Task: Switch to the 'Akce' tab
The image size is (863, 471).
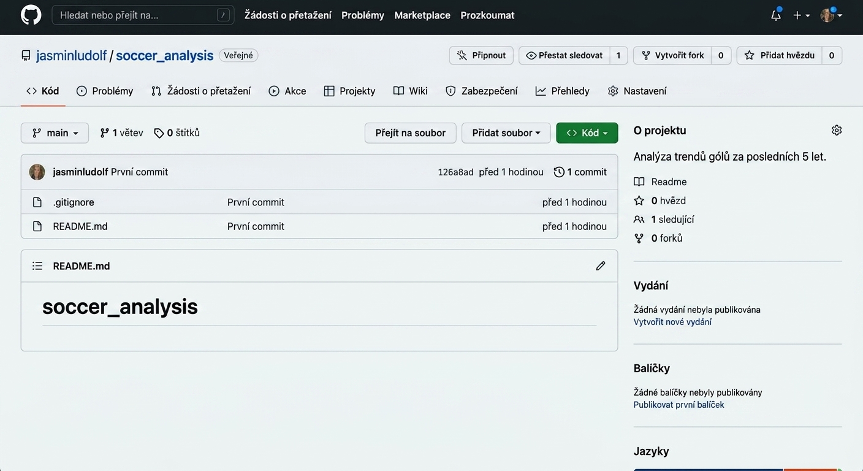Action: click(287, 91)
